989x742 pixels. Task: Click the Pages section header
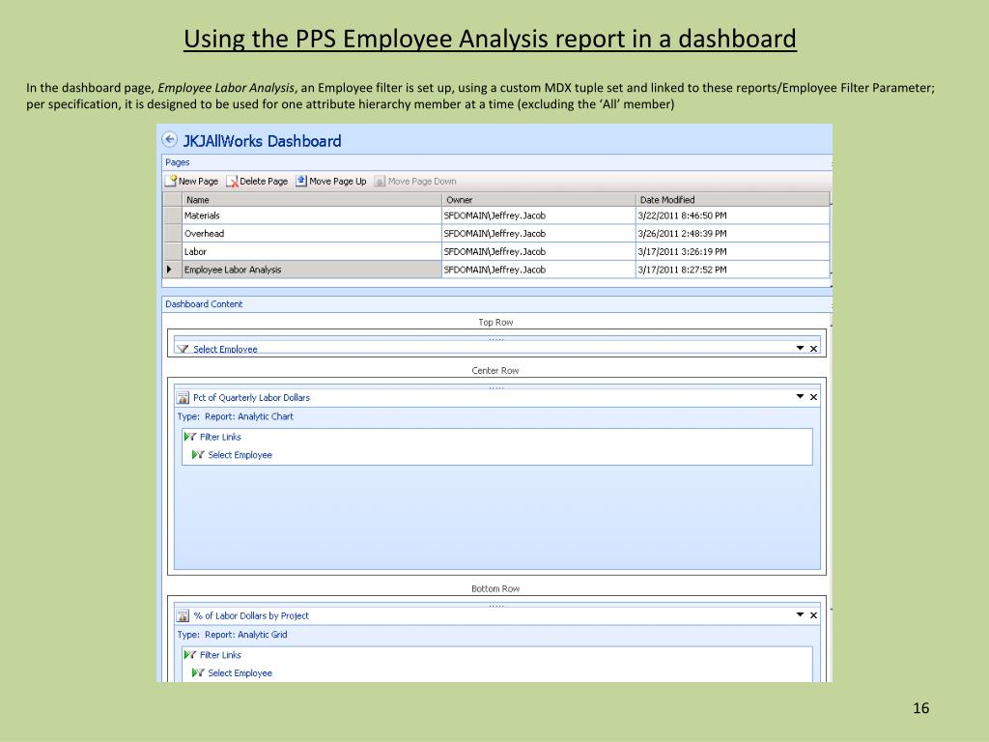coord(497,162)
